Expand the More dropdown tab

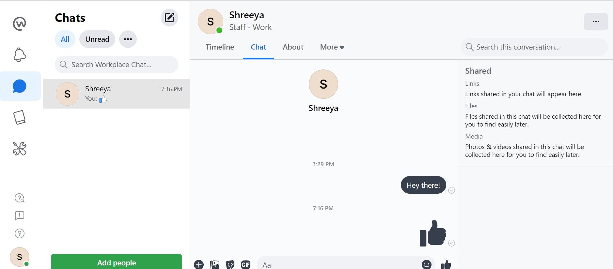point(332,47)
